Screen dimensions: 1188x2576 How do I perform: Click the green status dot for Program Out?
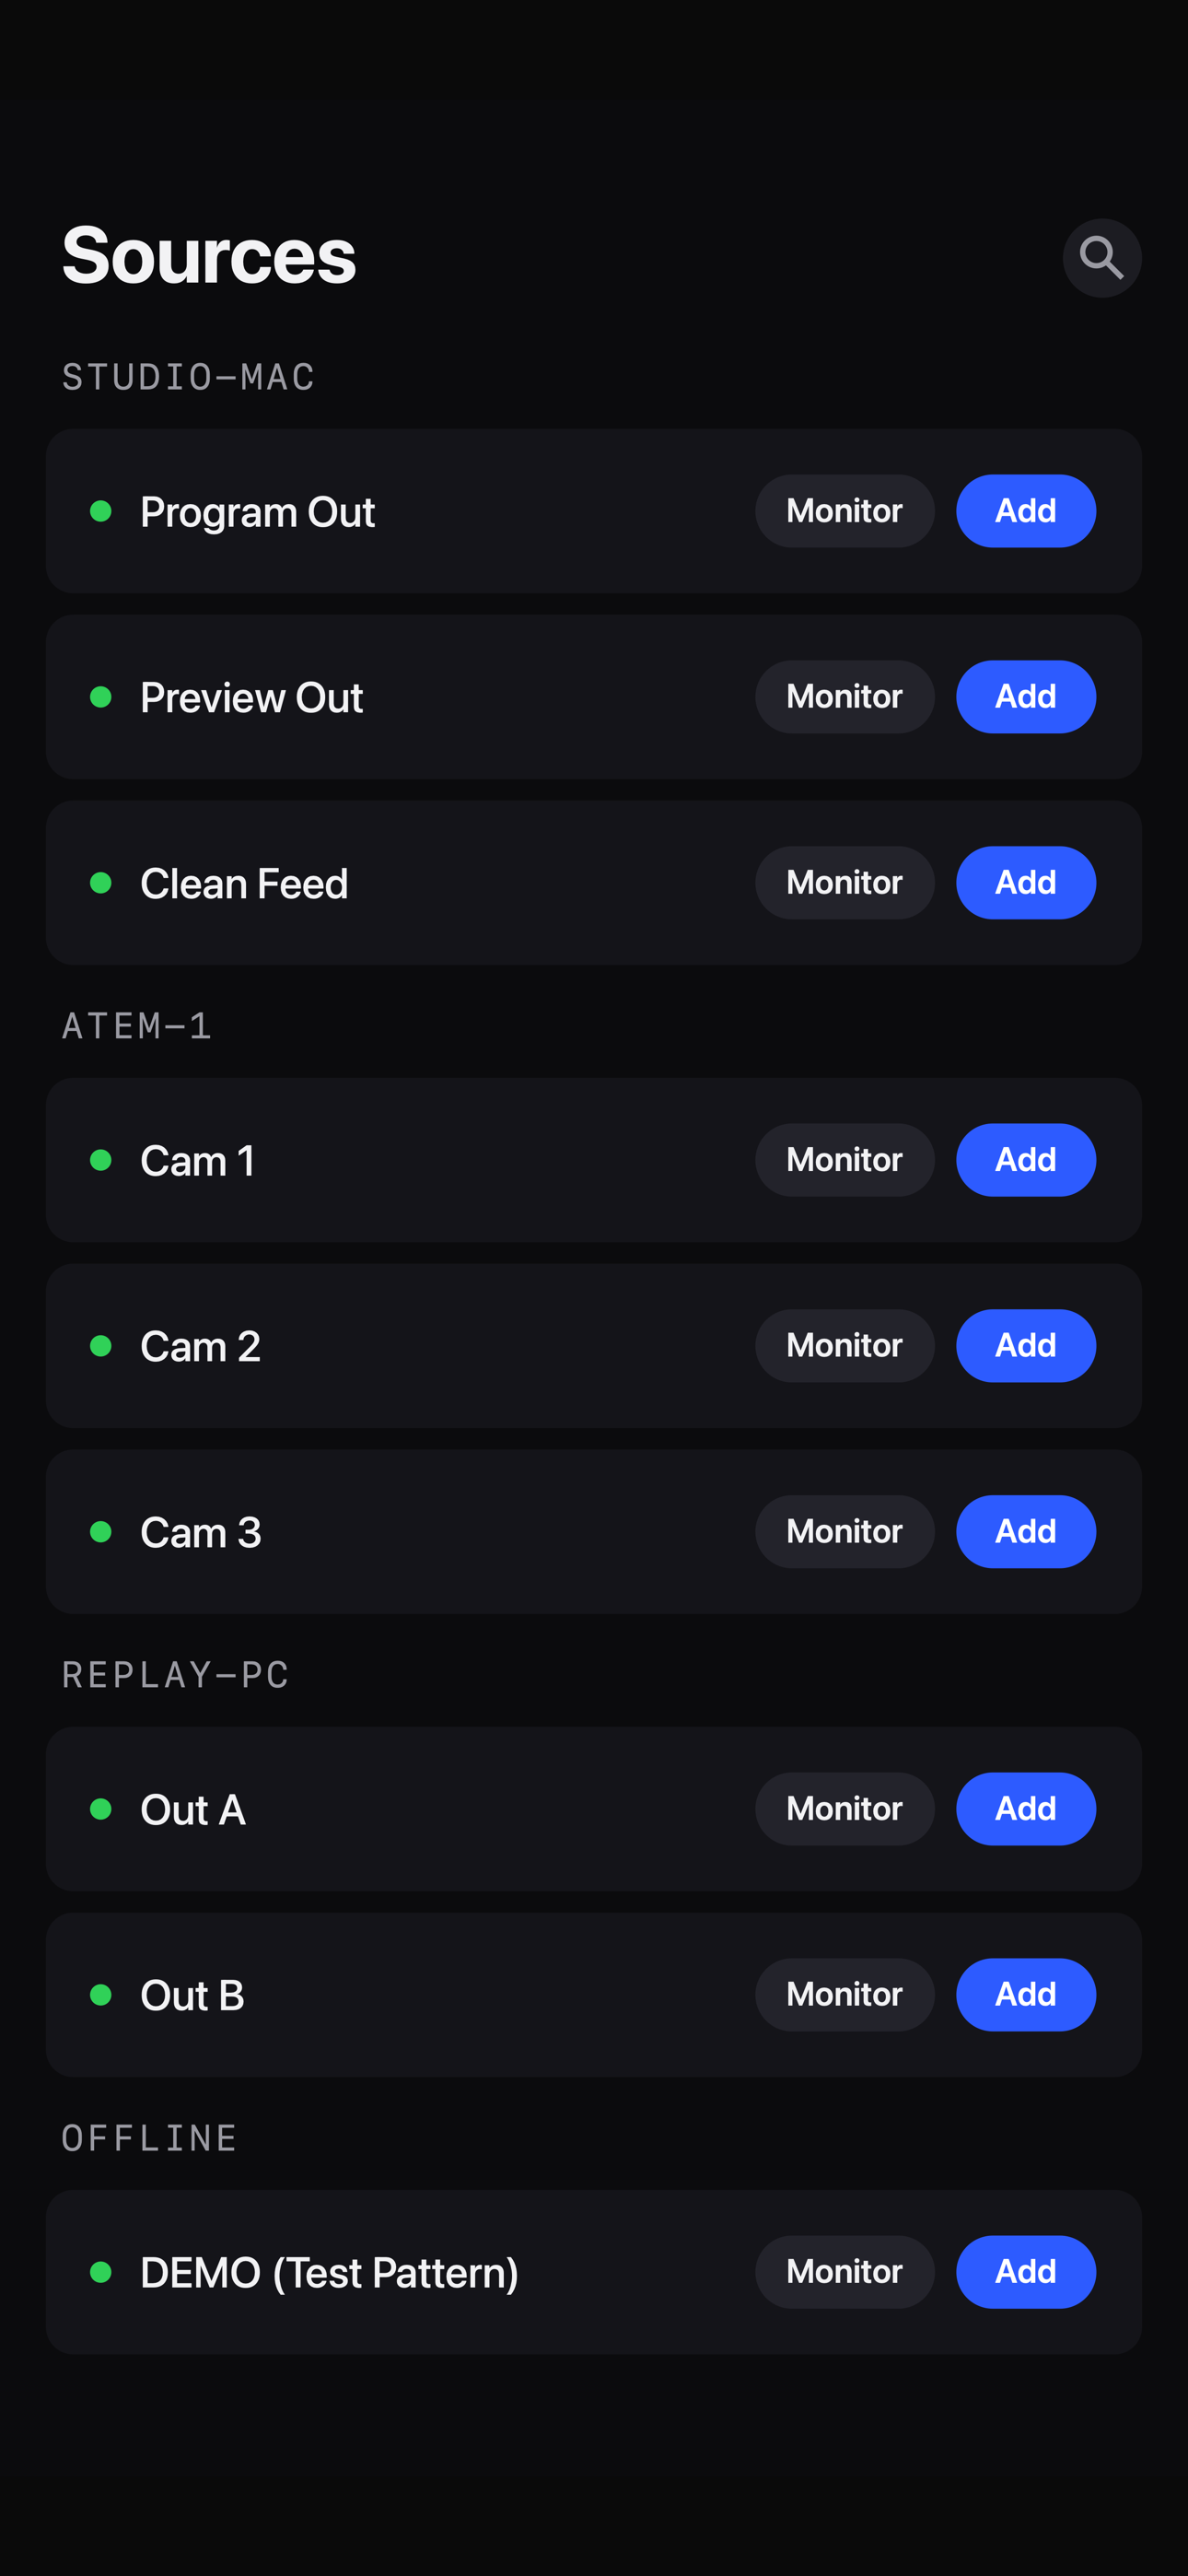[101, 511]
